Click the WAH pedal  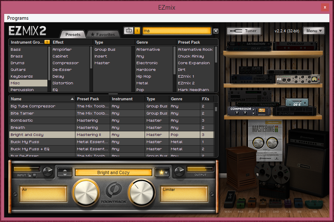coord(230,199)
